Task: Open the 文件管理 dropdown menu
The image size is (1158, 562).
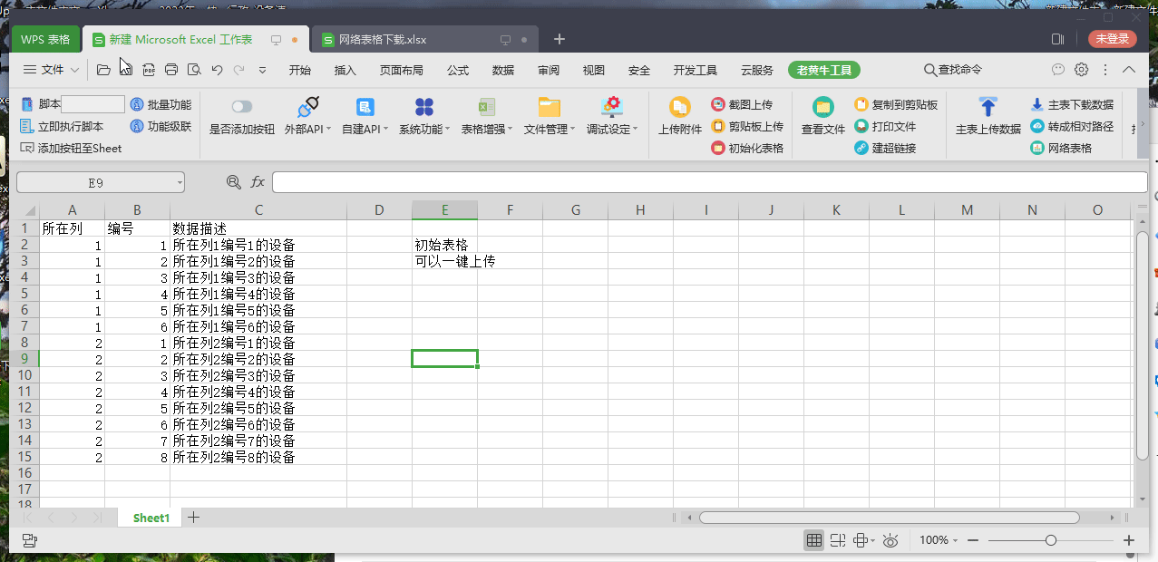Action: 549,129
